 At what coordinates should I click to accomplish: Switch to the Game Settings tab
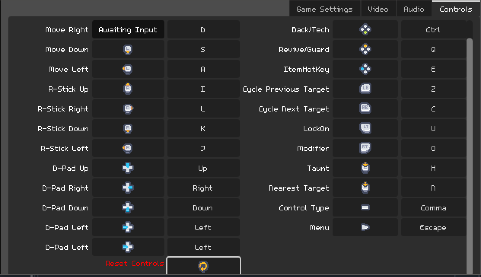(x=324, y=9)
